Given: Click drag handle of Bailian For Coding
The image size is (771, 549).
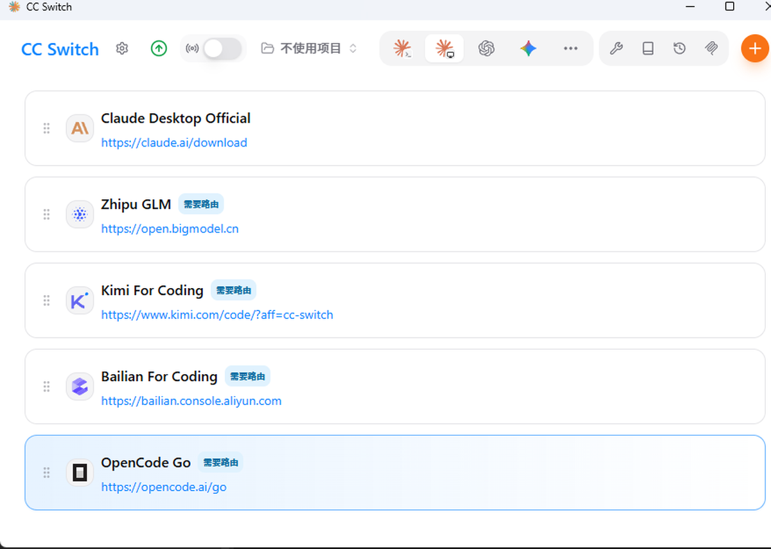Looking at the screenshot, I should pyautogui.click(x=46, y=387).
